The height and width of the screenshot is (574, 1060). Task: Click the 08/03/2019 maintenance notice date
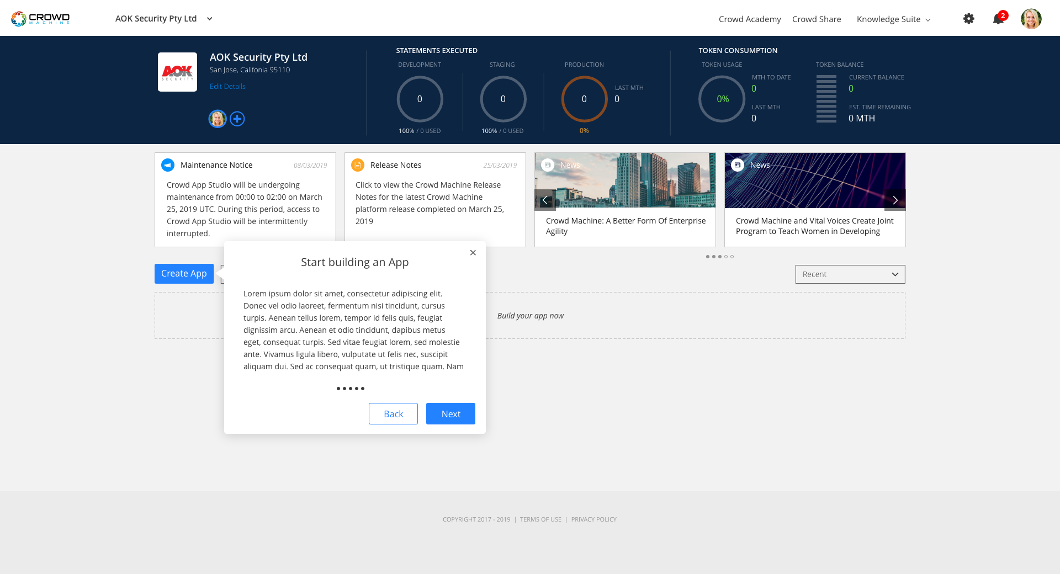(310, 166)
